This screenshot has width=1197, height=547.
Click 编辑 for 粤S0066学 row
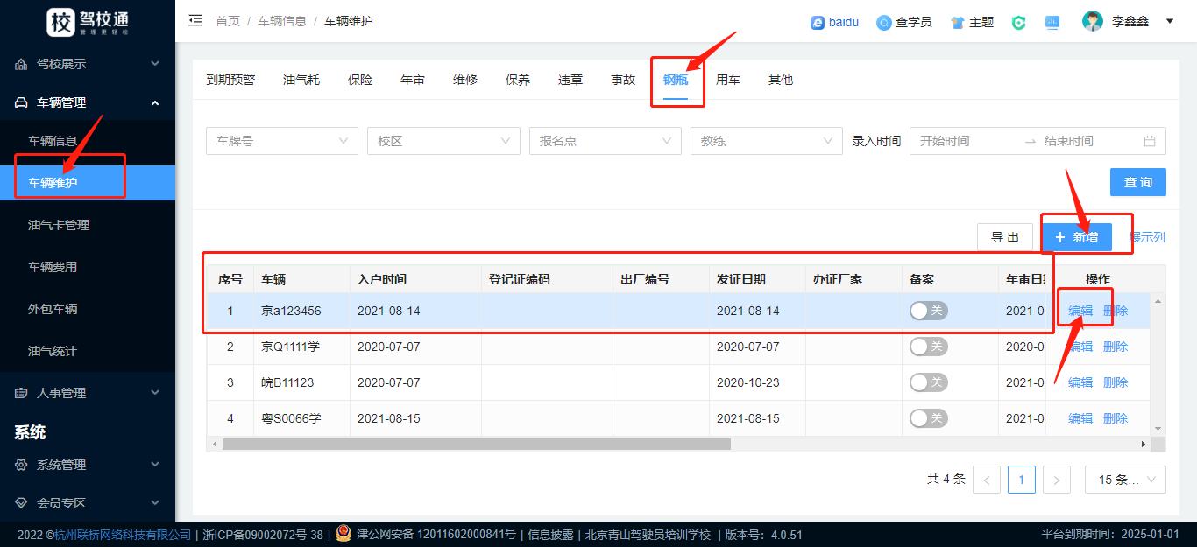click(x=1080, y=418)
